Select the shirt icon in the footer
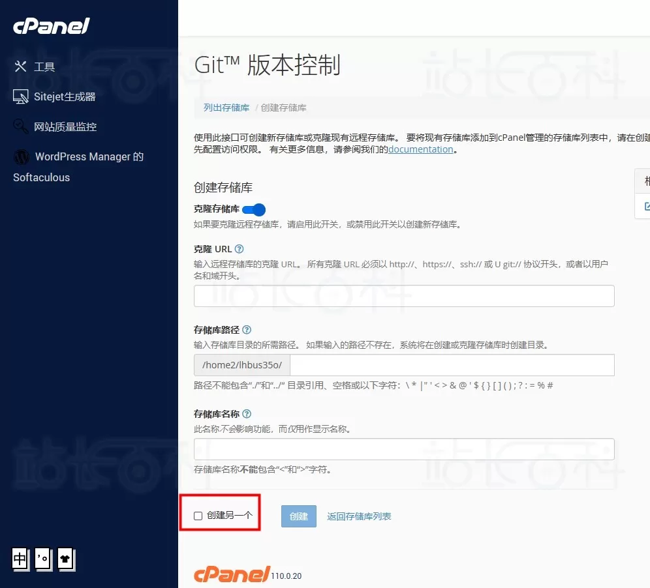Image resolution: width=650 pixels, height=588 pixels. [x=66, y=559]
